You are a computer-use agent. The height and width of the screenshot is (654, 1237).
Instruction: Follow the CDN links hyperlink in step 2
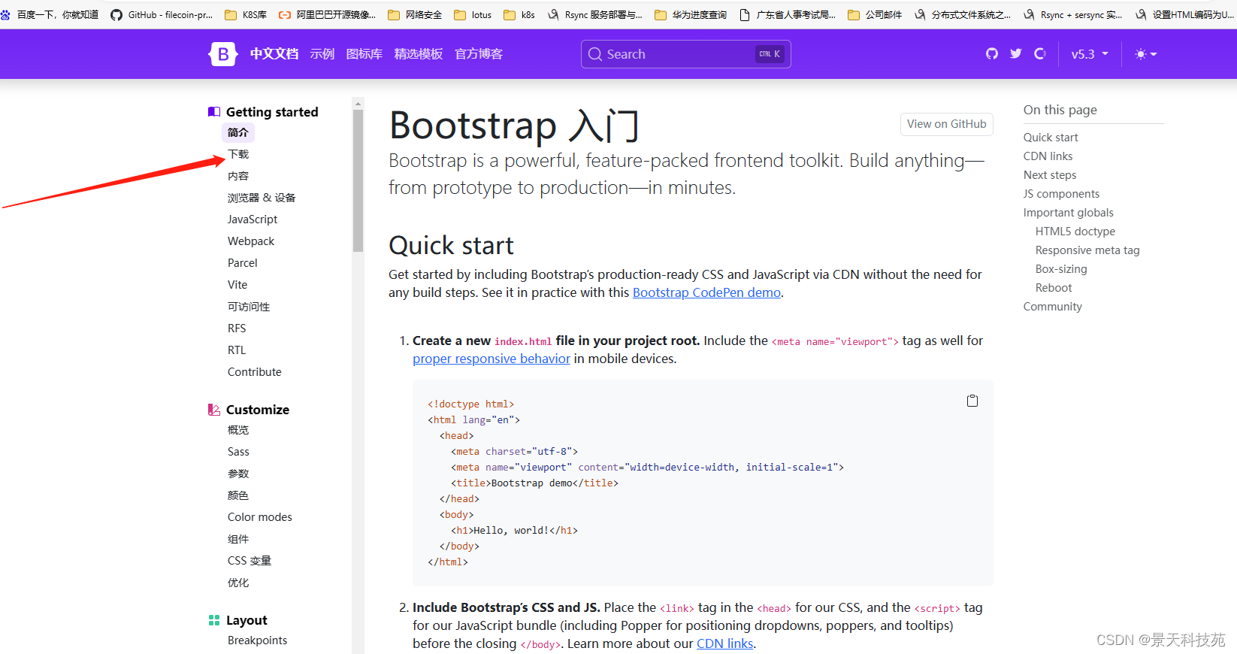[x=724, y=643]
